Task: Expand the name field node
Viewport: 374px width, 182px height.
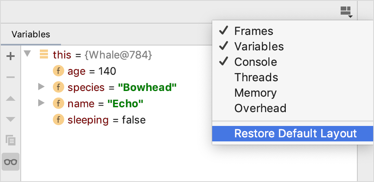Action: click(x=41, y=103)
